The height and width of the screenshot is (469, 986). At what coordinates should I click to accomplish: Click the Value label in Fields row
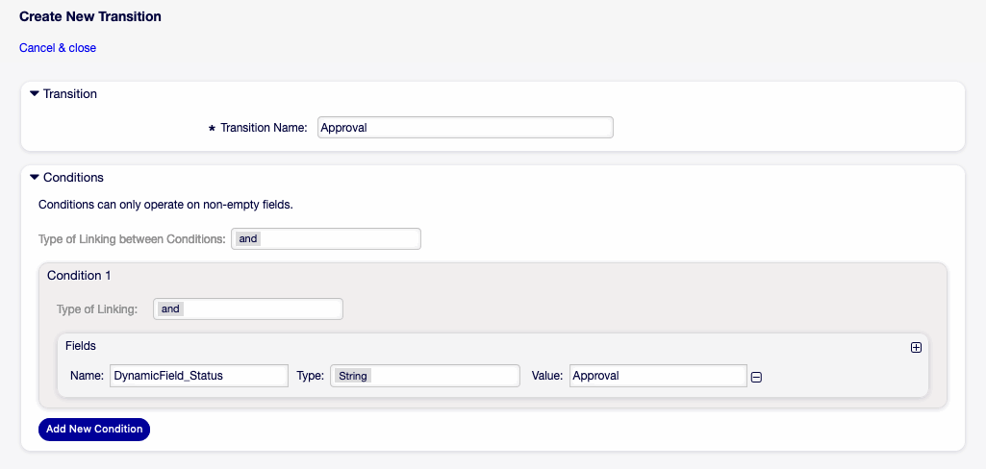(x=546, y=376)
